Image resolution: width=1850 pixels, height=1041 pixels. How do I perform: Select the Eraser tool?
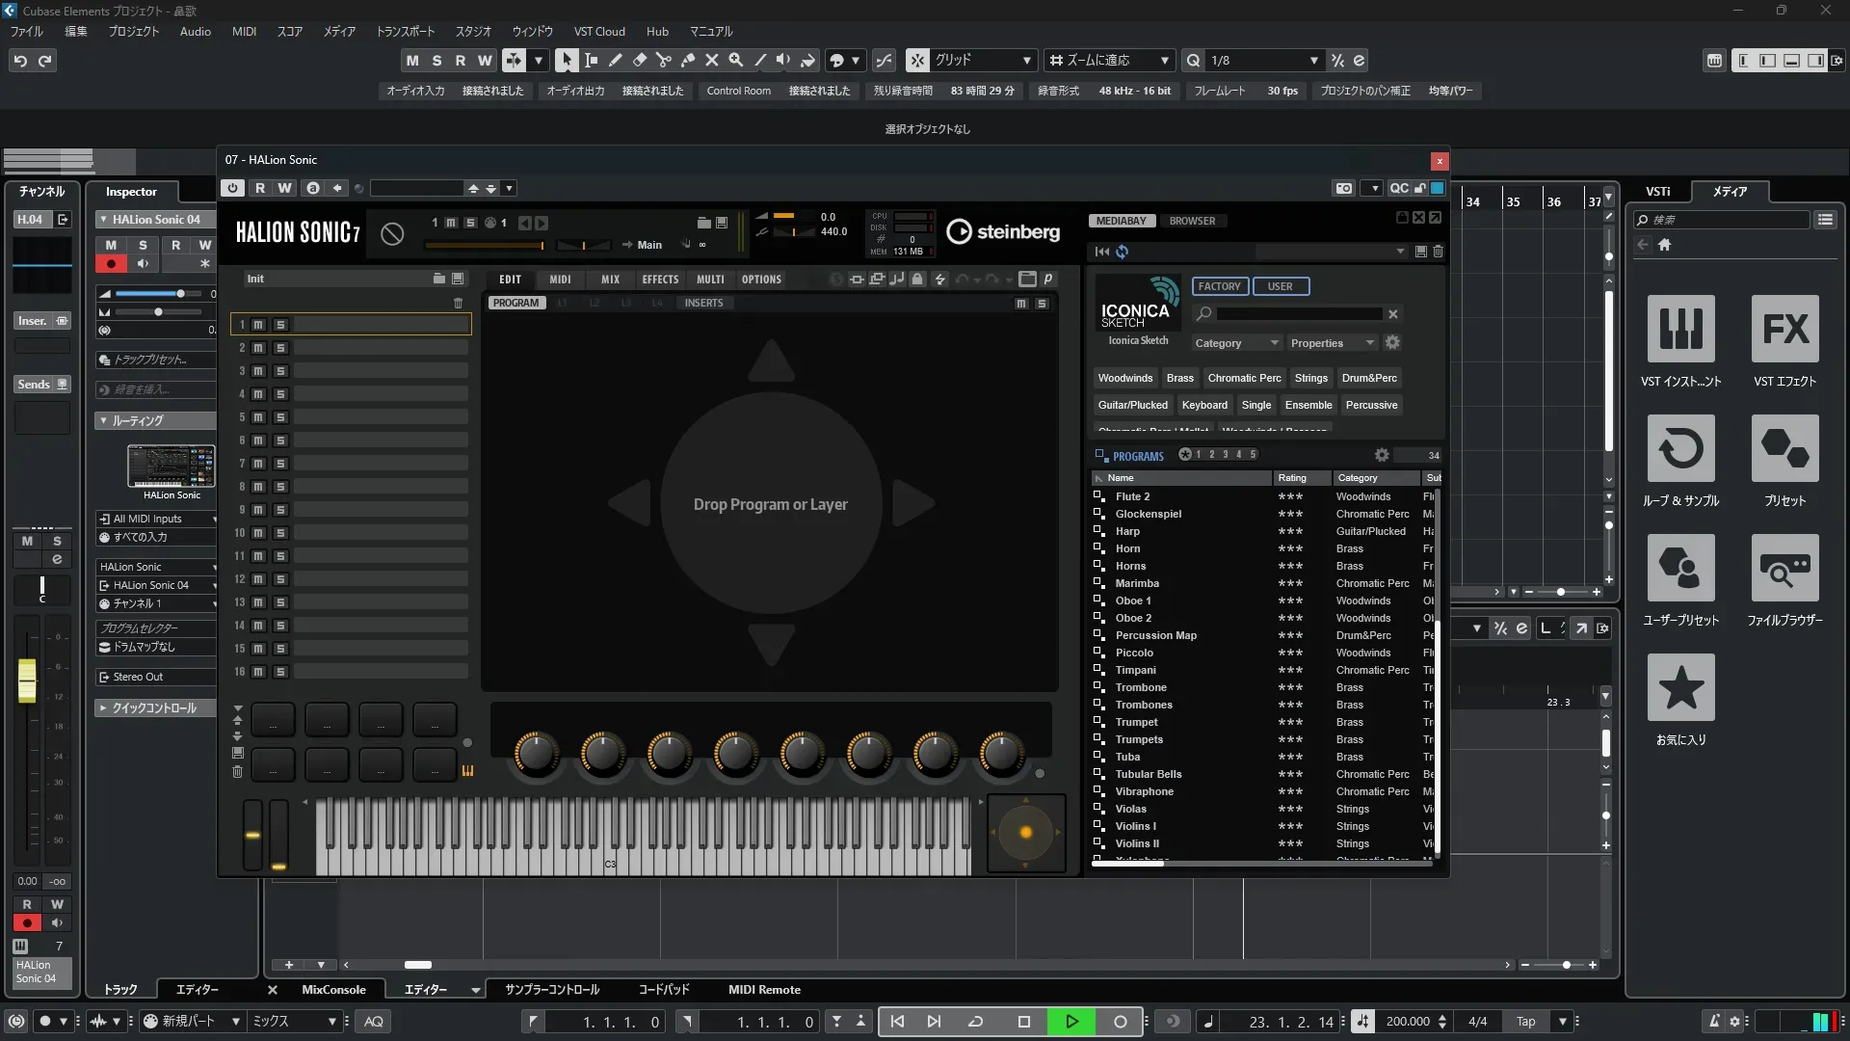(x=639, y=60)
